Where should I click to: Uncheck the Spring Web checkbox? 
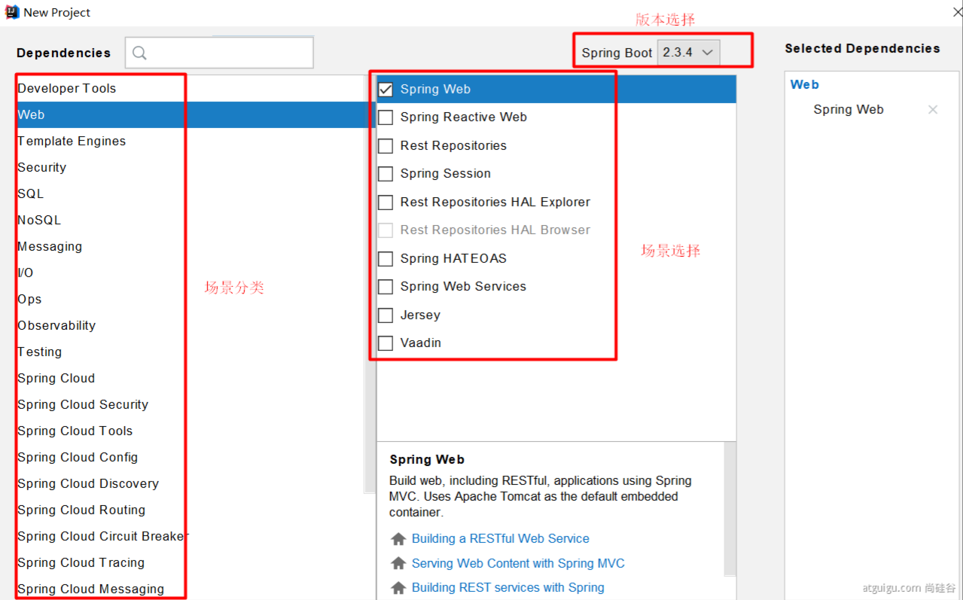386,90
